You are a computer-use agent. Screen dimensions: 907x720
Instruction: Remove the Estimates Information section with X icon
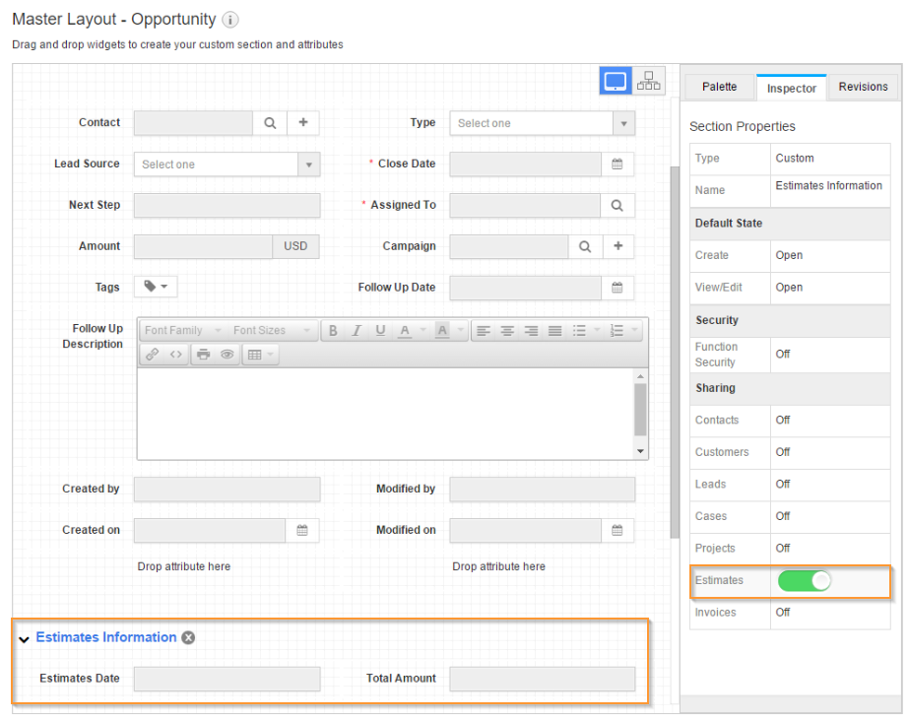(x=188, y=637)
